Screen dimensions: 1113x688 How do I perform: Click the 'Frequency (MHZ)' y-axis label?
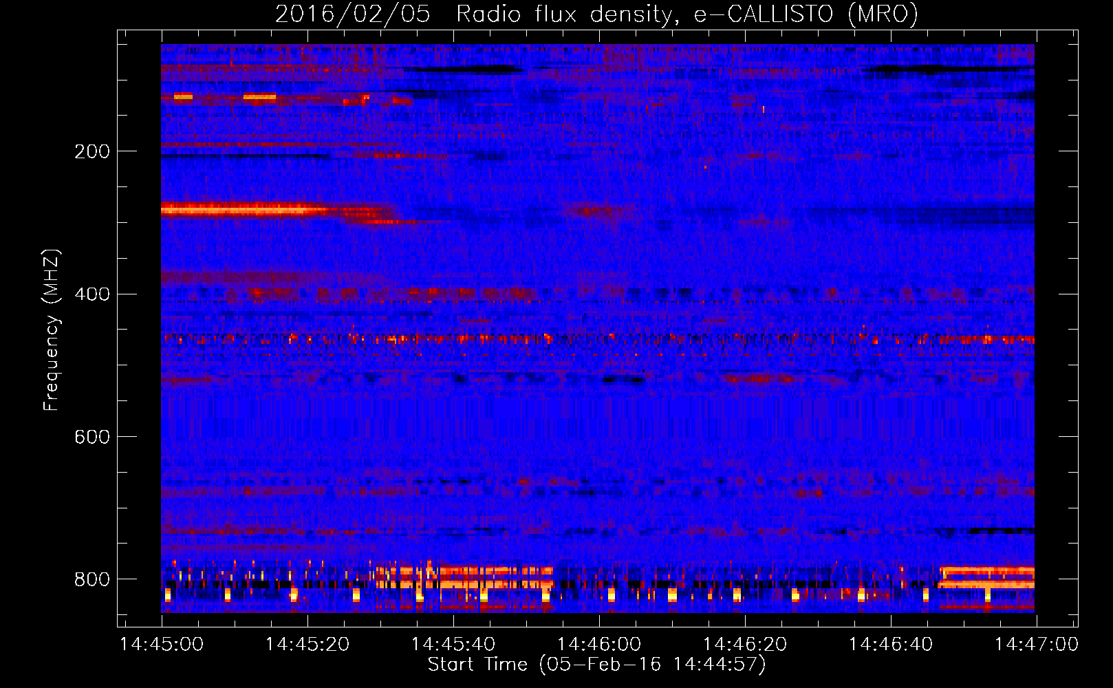(52, 330)
